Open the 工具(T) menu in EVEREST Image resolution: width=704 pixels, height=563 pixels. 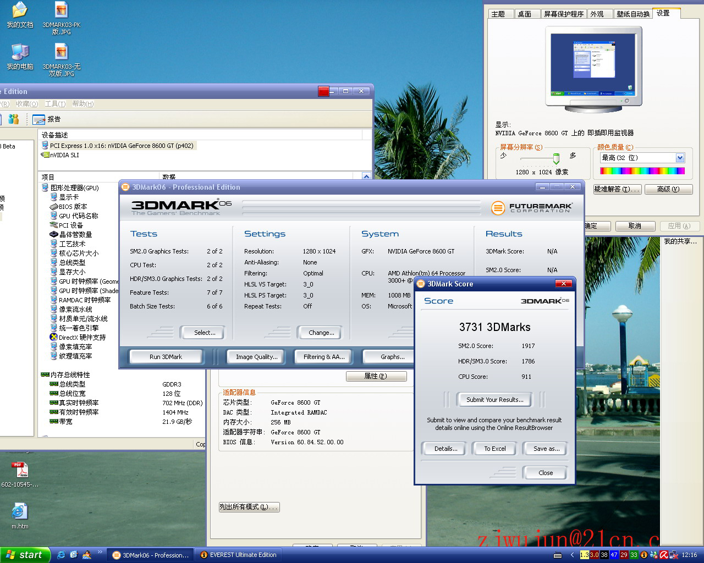55,104
